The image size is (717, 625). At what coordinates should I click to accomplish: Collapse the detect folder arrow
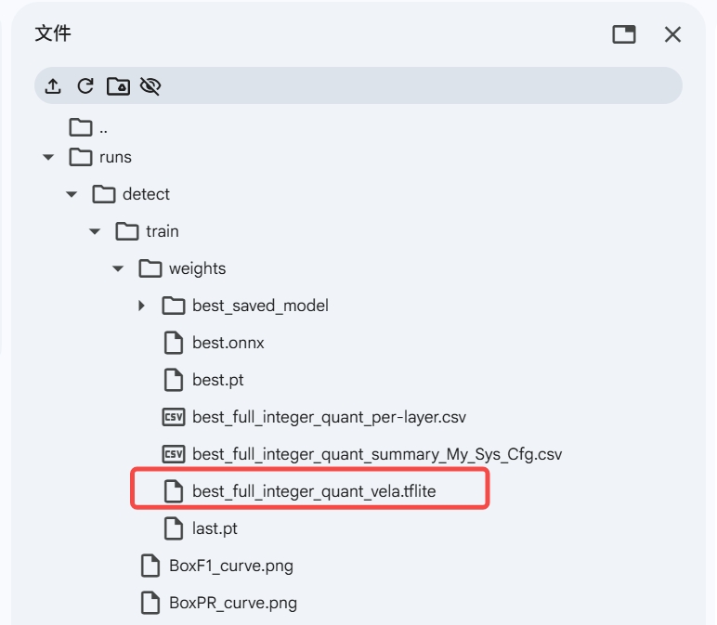pos(72,194)
